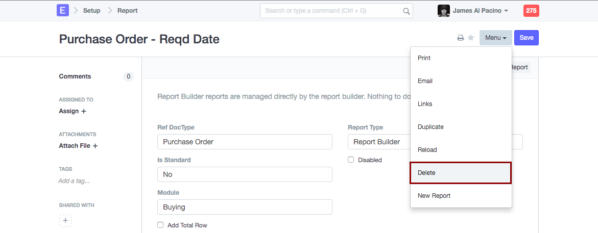Click the ERPNext home logo icon
The image size is (598, 233).
63,10
